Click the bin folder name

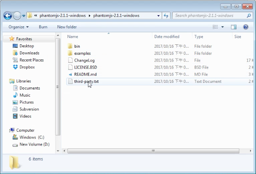coord(77,46)
